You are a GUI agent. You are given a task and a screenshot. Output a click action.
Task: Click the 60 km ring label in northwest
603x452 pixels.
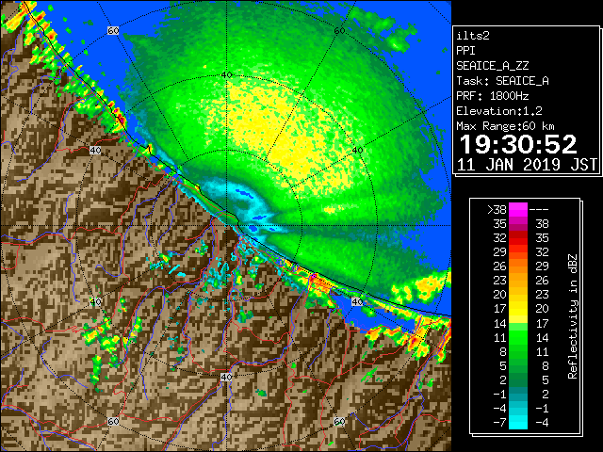tap(113, 31)
